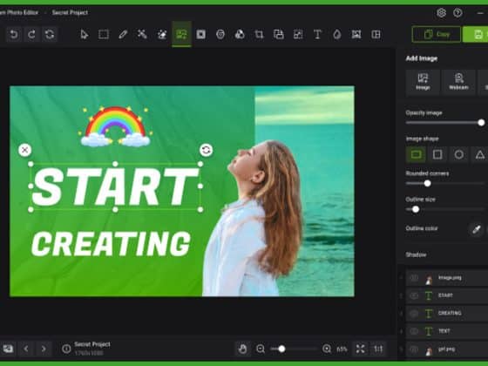Screen dimensions: 488x366
Task: Add picture from Webcam button
Action: [458, 82]
